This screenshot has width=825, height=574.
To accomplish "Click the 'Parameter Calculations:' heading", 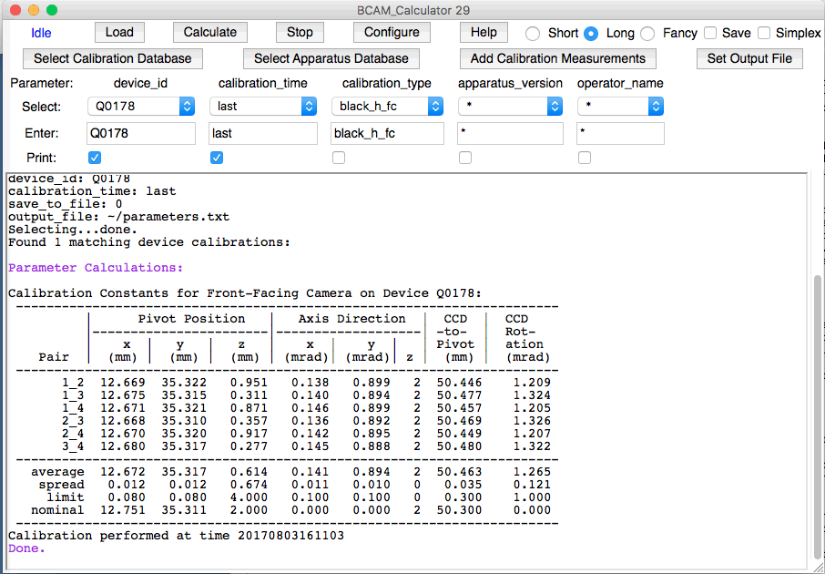I will [x=96, y=268].
